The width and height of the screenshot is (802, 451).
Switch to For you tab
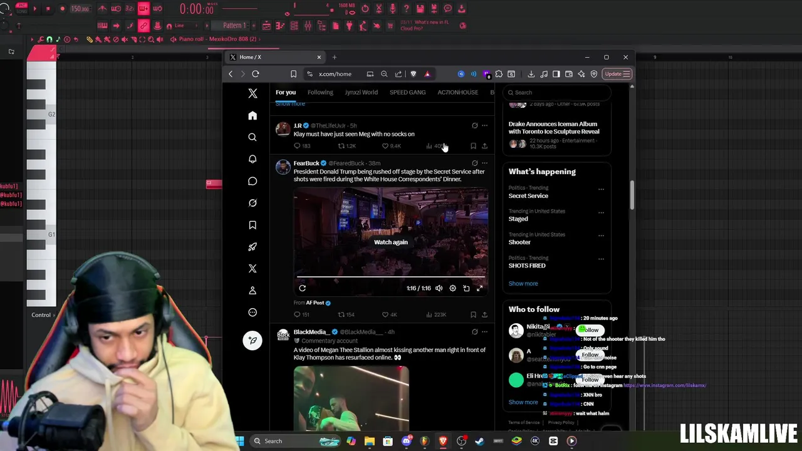(x=286, y=92)
